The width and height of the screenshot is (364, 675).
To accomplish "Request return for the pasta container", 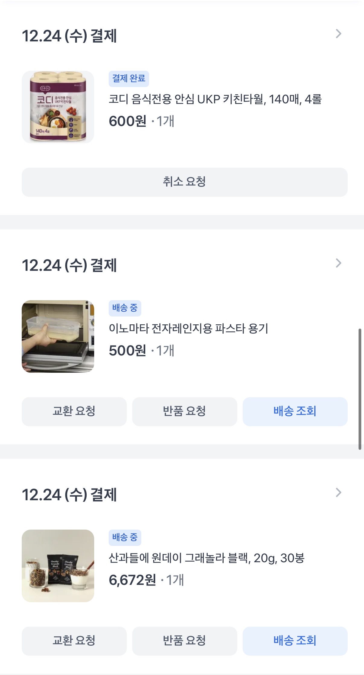I will click(x=184, y=411).
